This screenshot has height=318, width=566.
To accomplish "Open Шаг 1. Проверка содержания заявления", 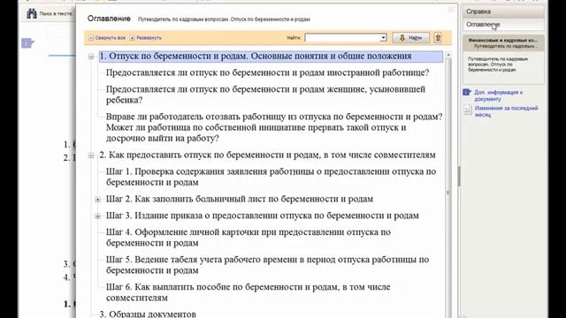I will click(272, 177).
